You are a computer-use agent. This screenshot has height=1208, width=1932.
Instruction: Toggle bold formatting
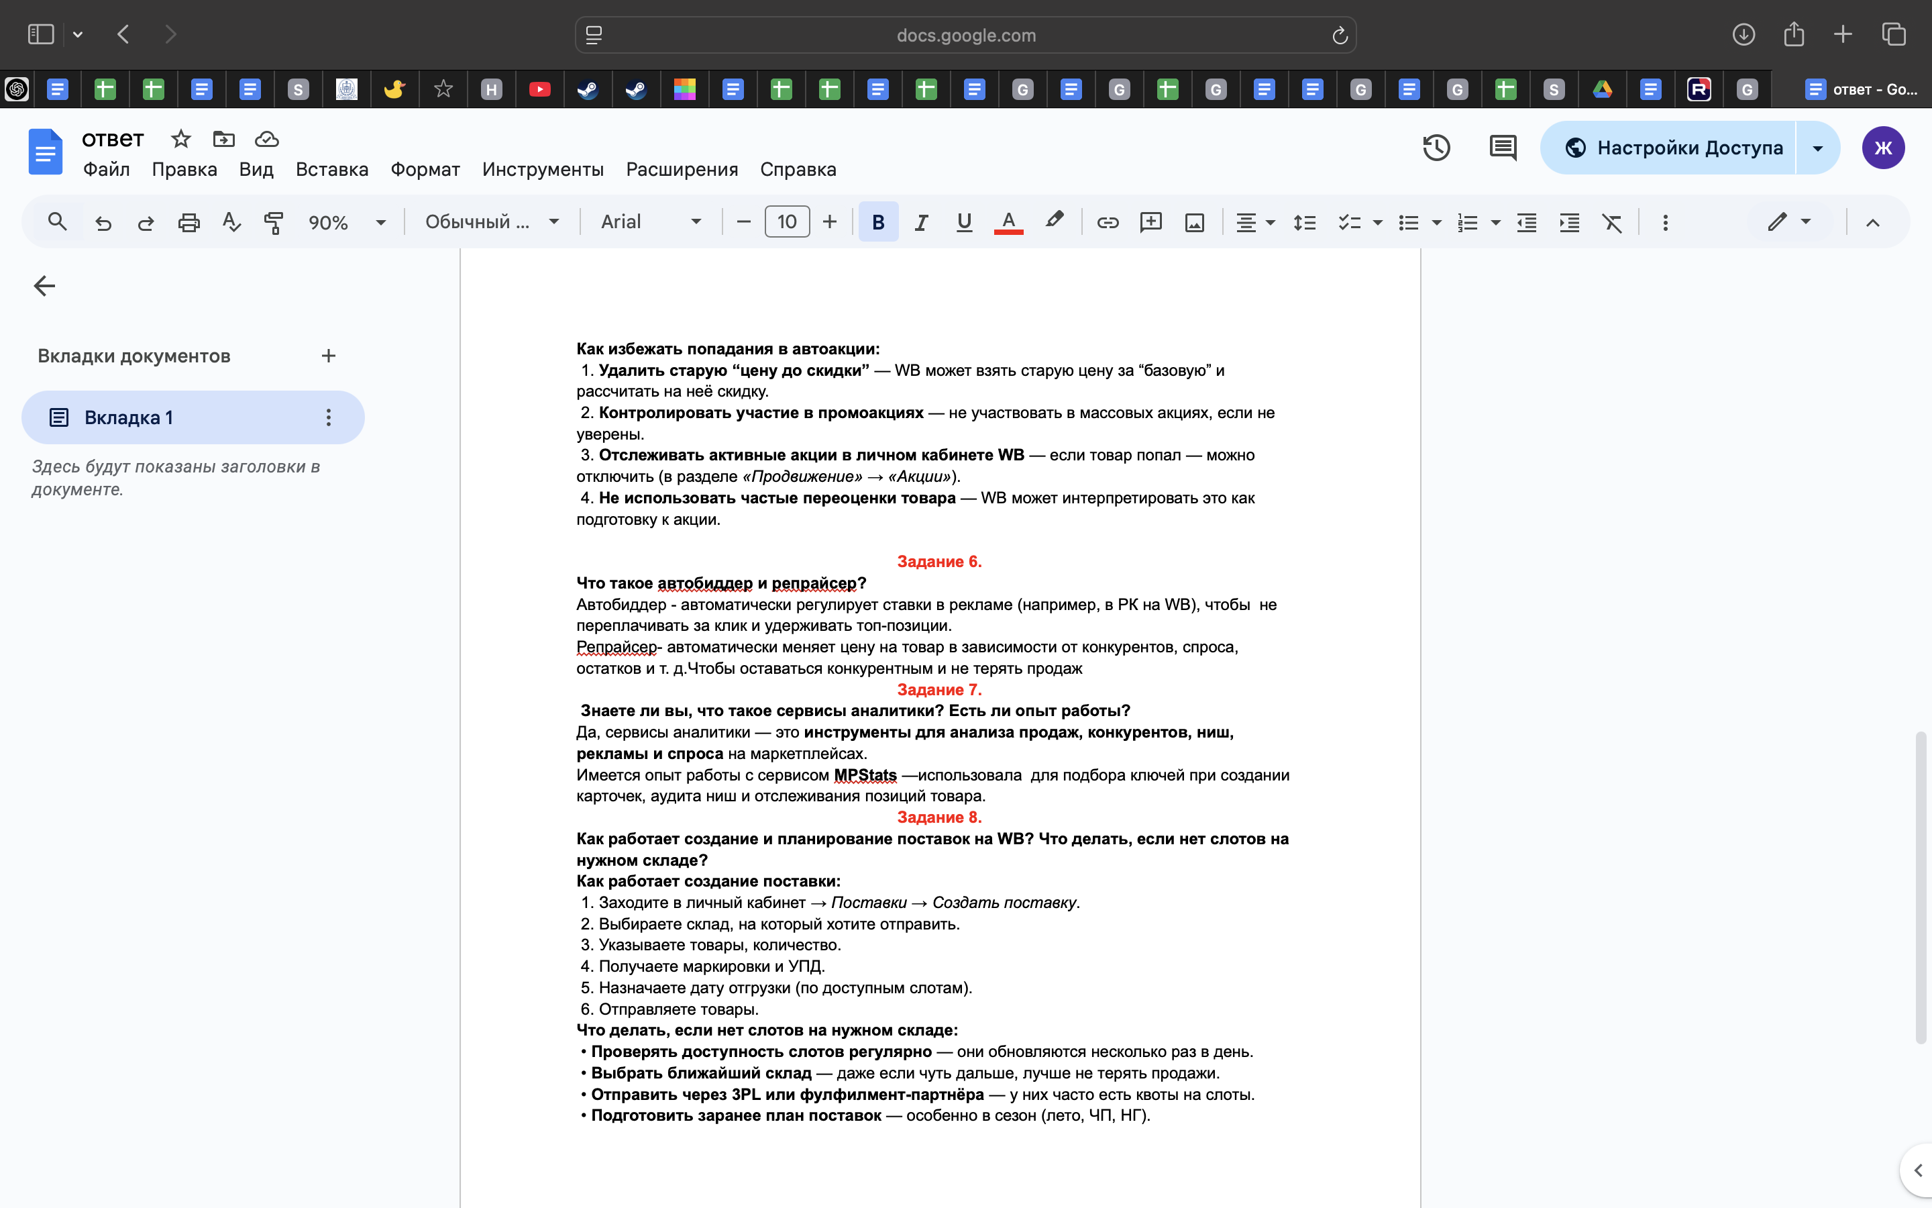coord(878,222)
